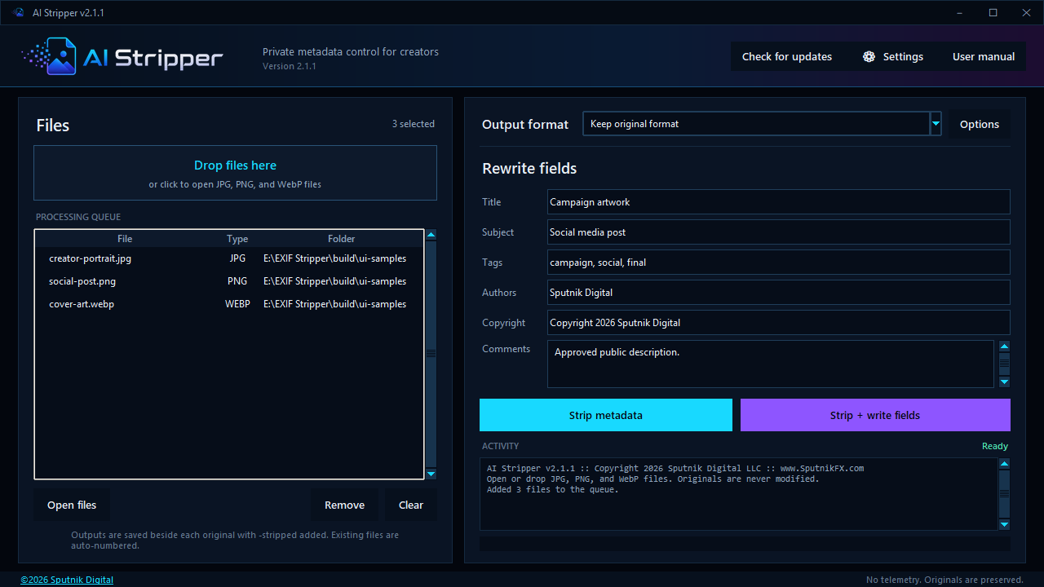Click the Type column header
Viewport: 1044px width, 587px height.
click(237, 239)
